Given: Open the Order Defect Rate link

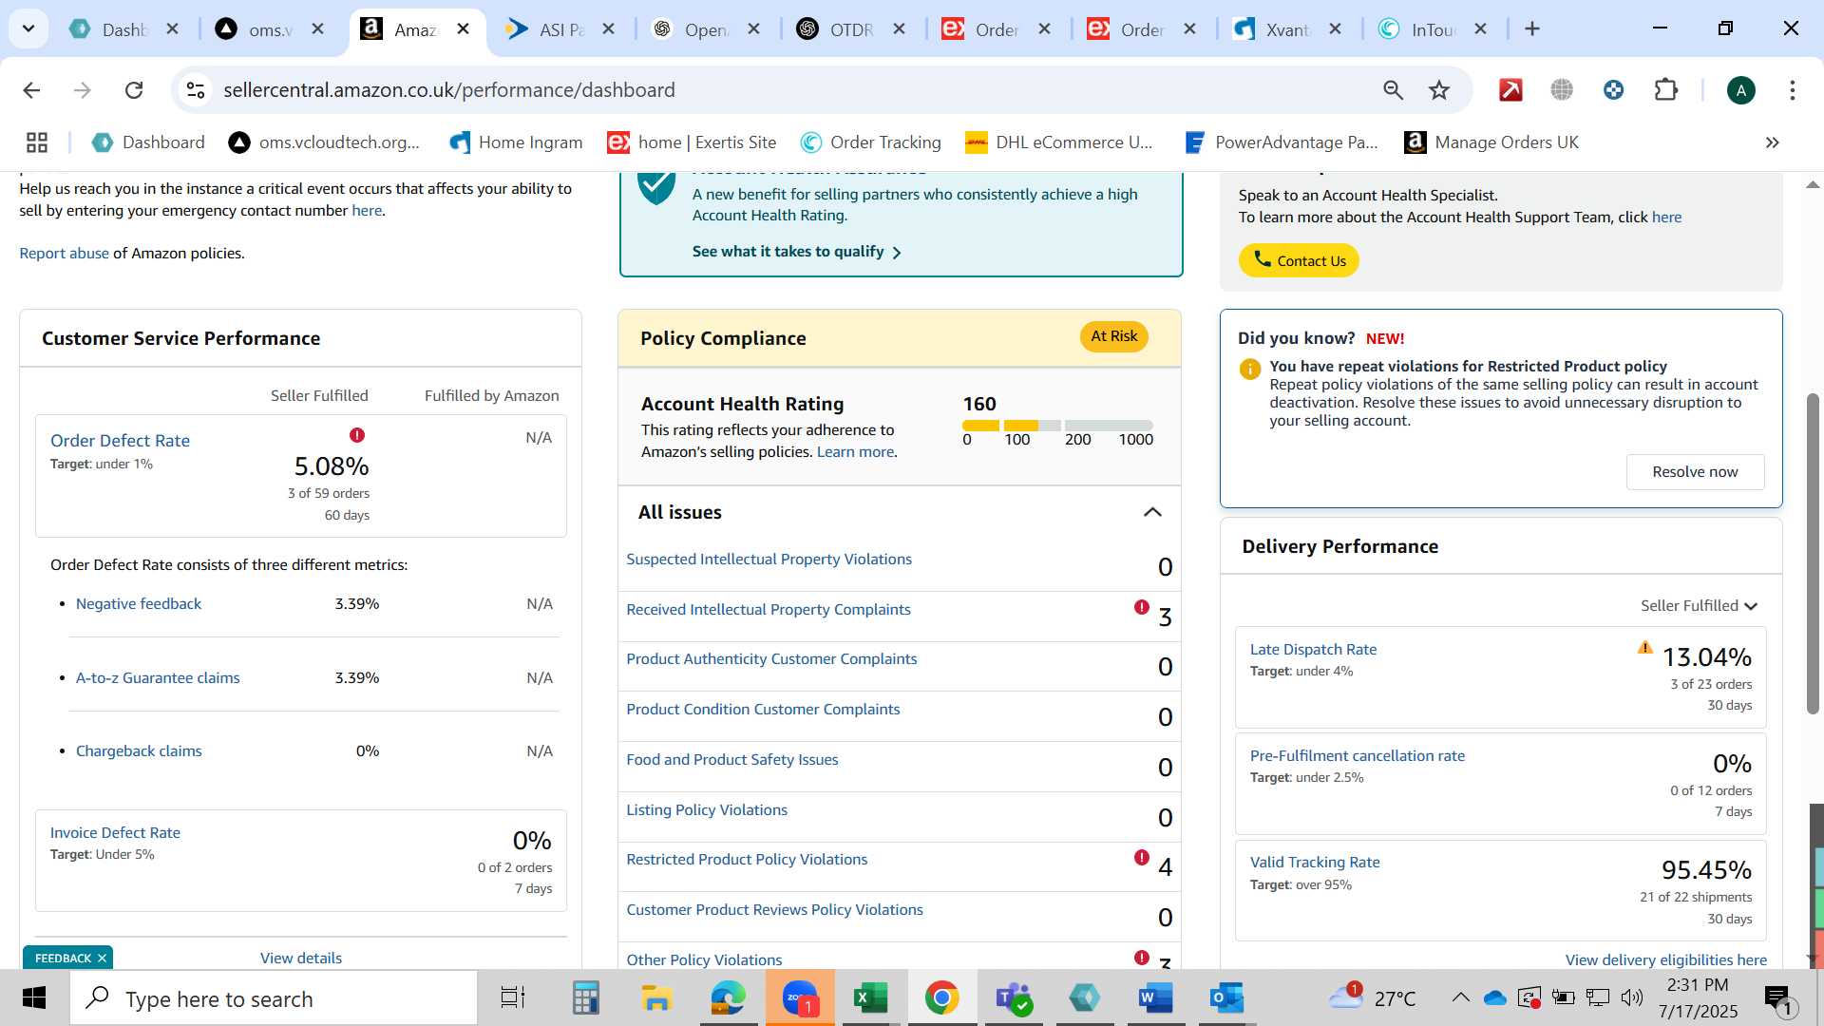Looking at the screenshot, I should pos(120,441).
